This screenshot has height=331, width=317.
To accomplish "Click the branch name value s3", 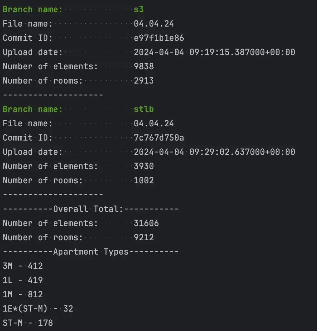I will point(139,9).
